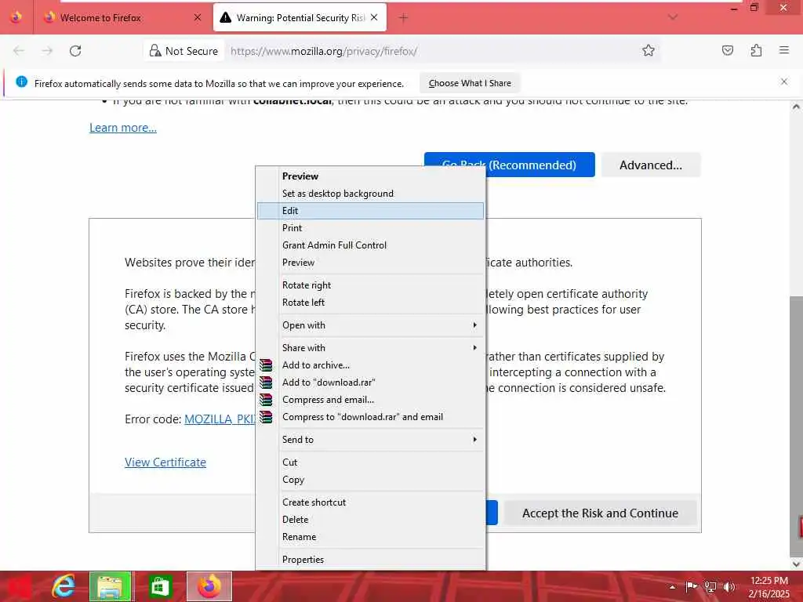Expand the Open with submenu
This screenshot has width=803, height=602.
370,325
